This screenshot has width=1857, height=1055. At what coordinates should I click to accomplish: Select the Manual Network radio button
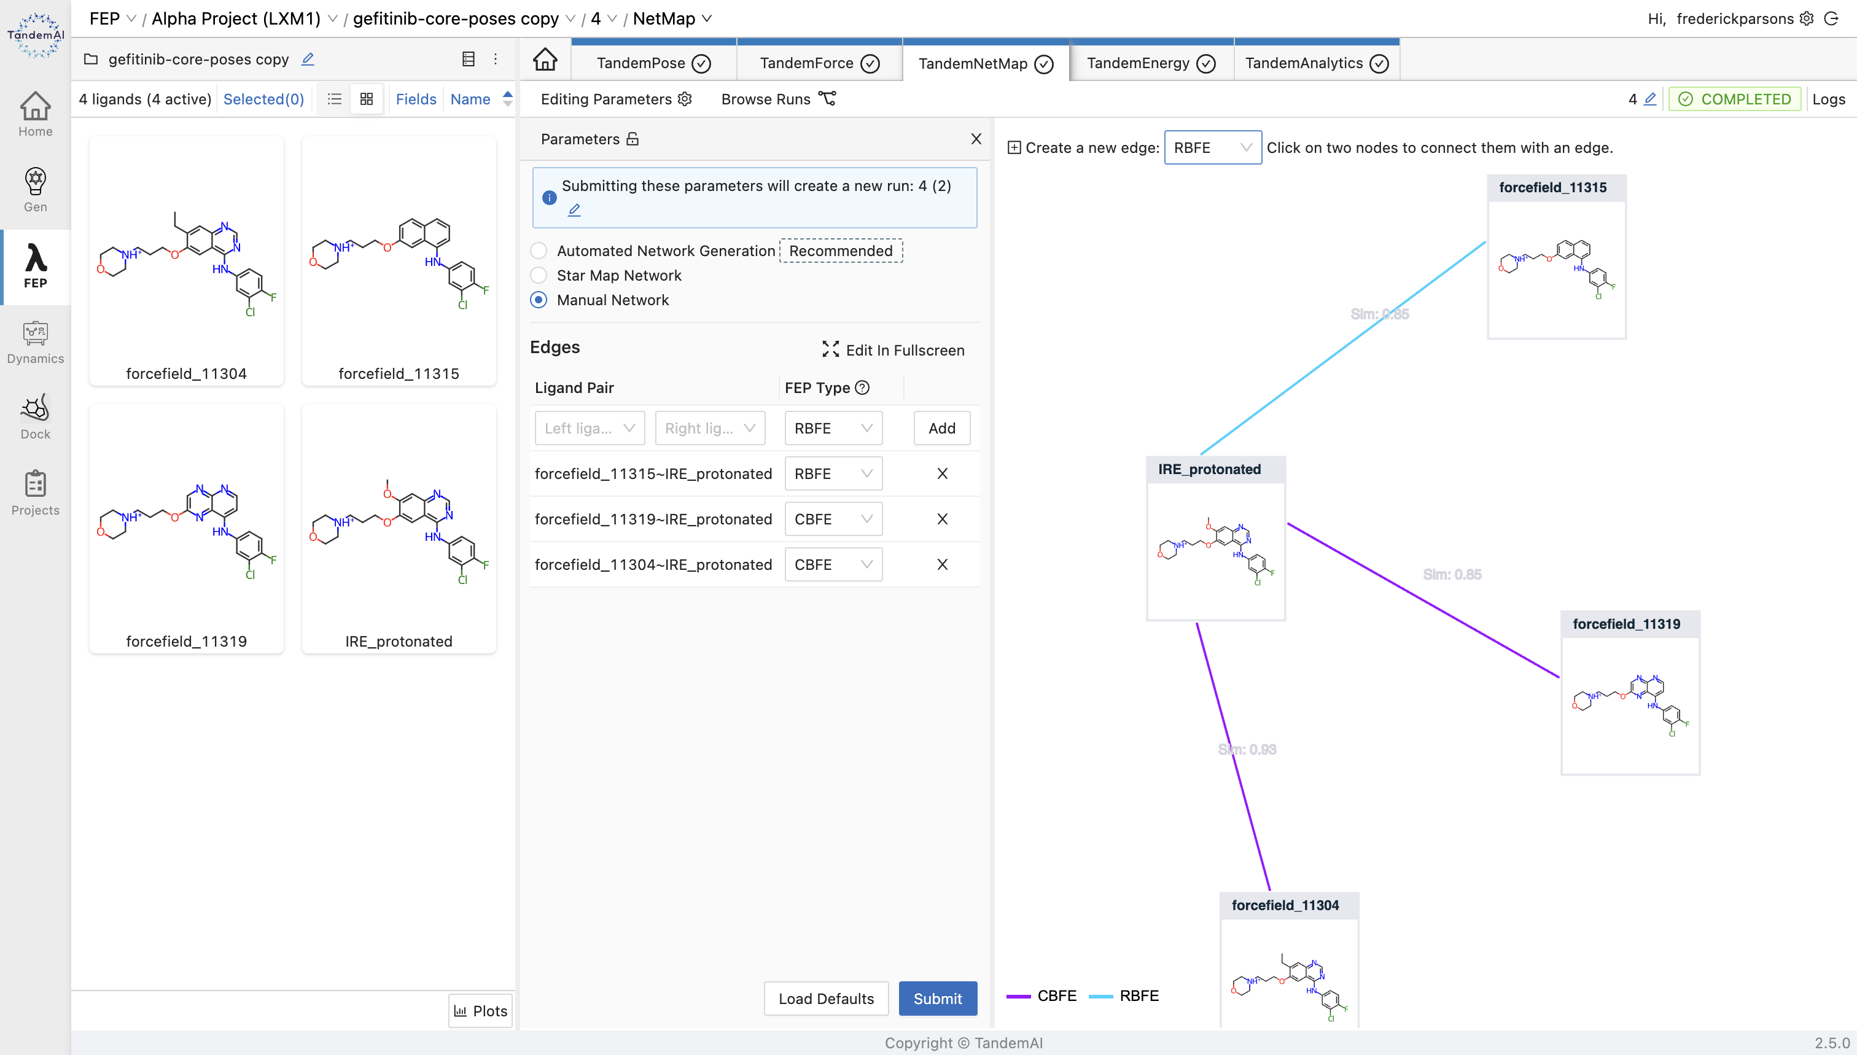538,300
